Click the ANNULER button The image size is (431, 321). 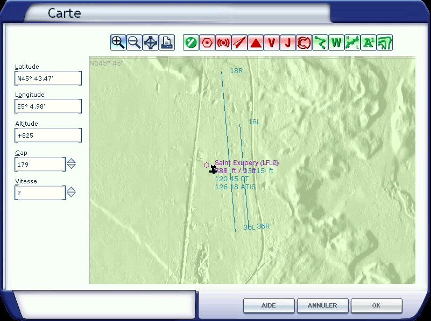click(x=322, y=305)
